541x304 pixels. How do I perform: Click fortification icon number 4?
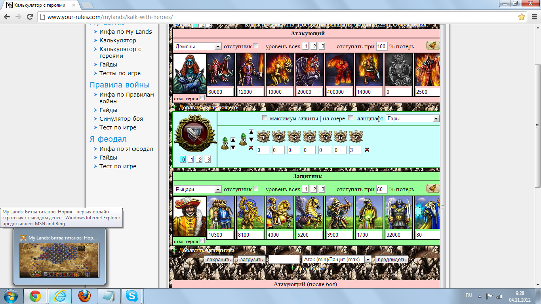point(309,137)
